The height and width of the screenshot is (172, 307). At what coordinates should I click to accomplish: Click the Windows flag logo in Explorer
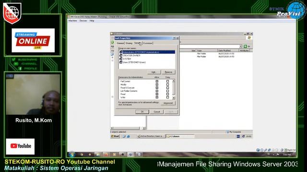(x=249, y=38)
